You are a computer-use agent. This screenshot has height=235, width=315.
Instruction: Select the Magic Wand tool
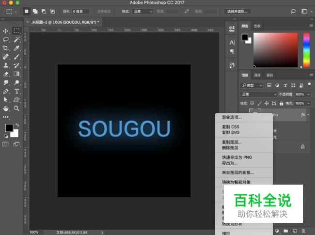tap(16, 39)
